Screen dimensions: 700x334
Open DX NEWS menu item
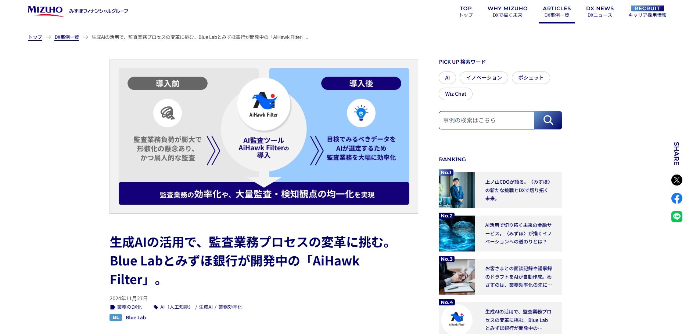(x=600, y=12)
